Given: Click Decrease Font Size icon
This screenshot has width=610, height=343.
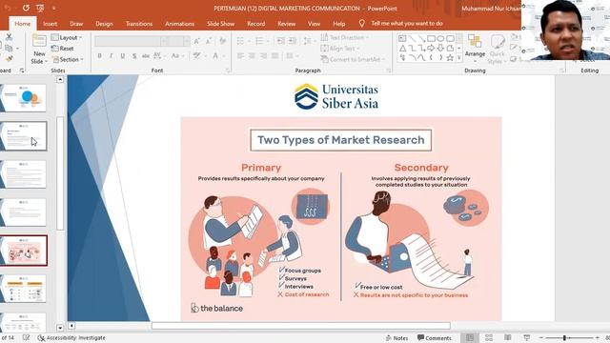Looking at the screenshot, I should 209,41.
